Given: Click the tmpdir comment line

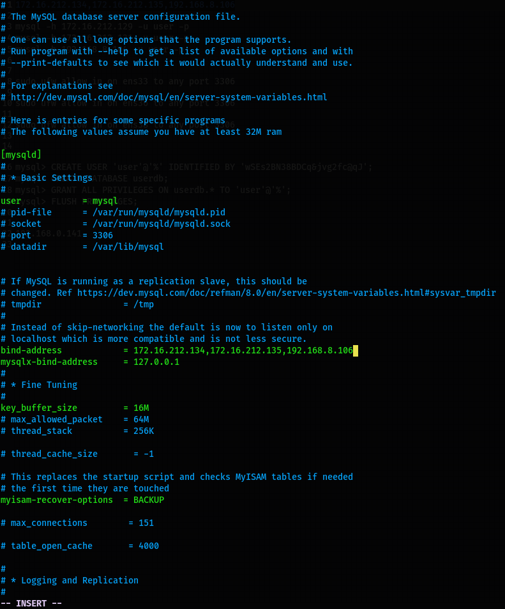Looking at the screenshot, I should coord(77,304).
